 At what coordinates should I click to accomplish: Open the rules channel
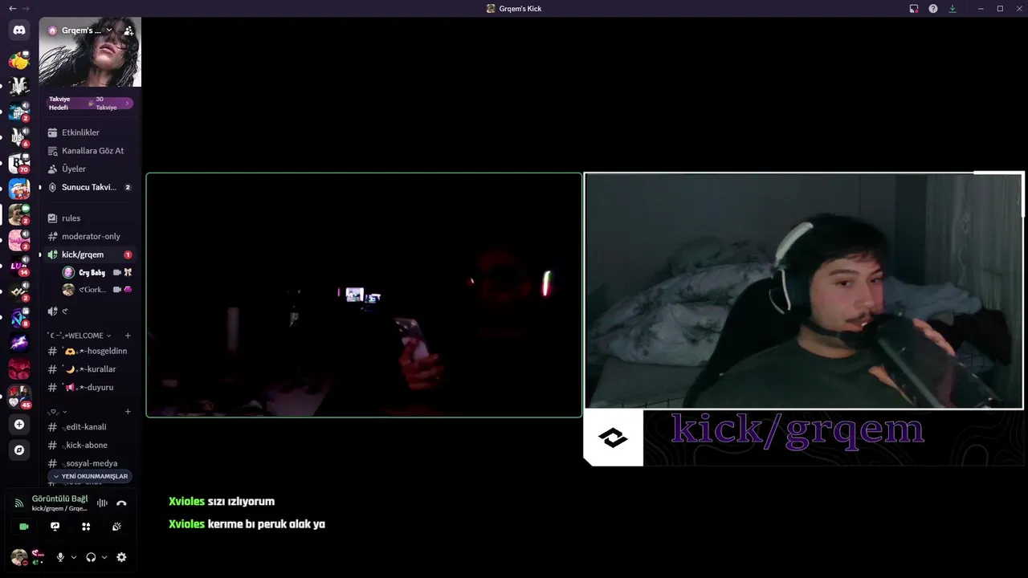tap(90, 218)
